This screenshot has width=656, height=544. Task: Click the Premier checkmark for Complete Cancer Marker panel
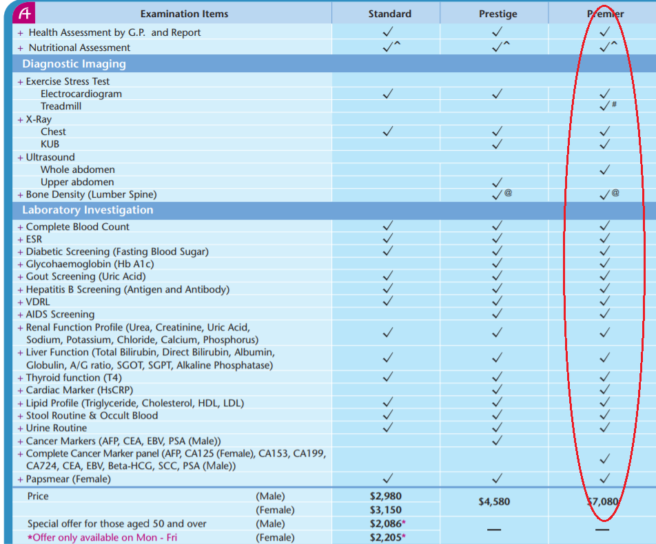[x=604, y=459]
